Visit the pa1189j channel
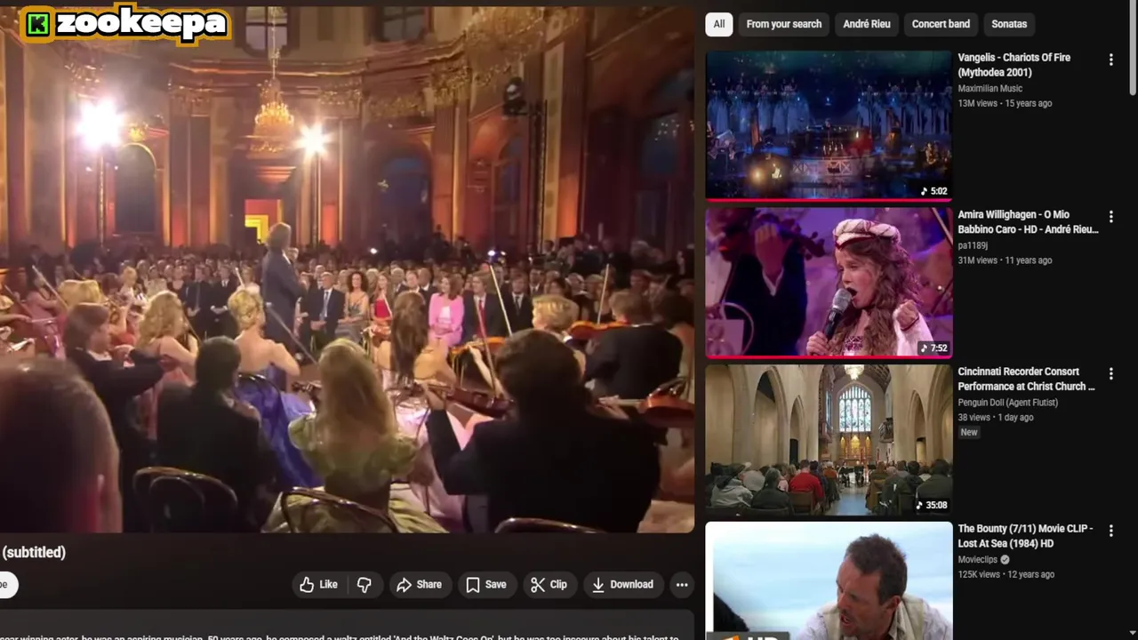Screen dimensions: 1138x640 pos(973,245)
